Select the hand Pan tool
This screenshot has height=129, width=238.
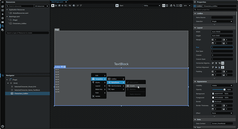click(171, 6)
